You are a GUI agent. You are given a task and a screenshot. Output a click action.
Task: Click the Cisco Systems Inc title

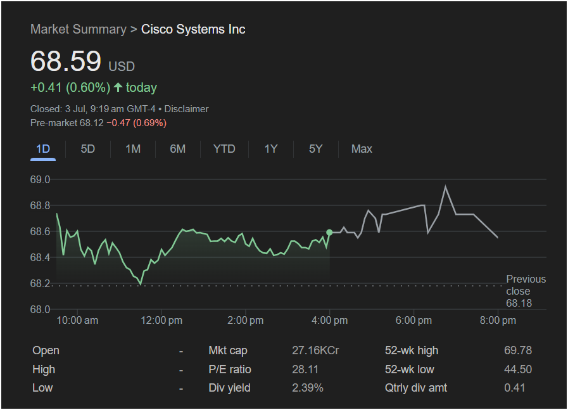pyautogui.click(x=193, y=29)
